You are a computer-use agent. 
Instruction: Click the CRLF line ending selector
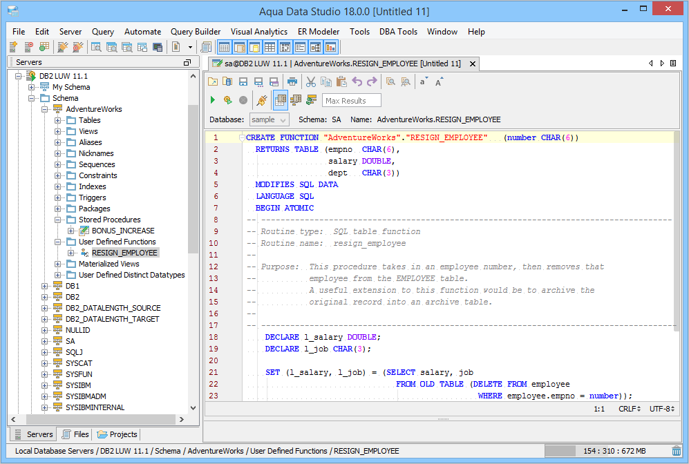coord(630,409)
